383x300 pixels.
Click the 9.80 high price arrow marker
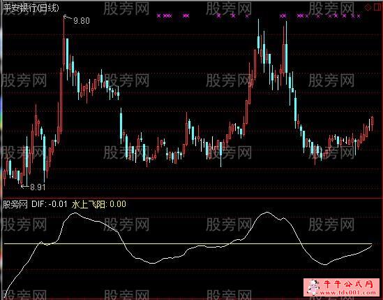[x=77, y=20]
